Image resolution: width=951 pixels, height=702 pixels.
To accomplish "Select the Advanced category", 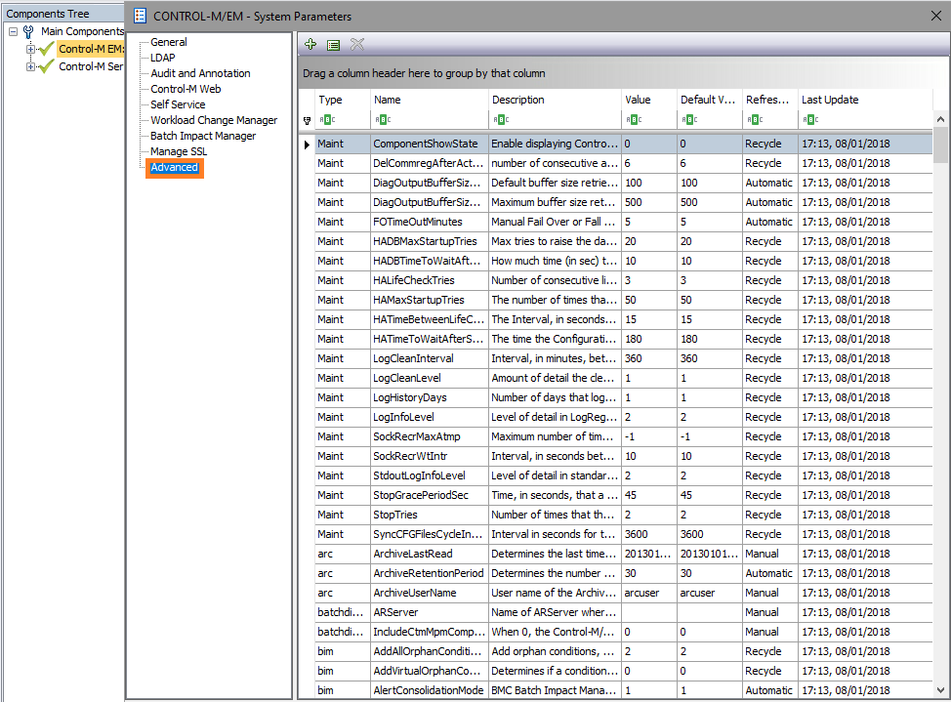I will 174,168.
